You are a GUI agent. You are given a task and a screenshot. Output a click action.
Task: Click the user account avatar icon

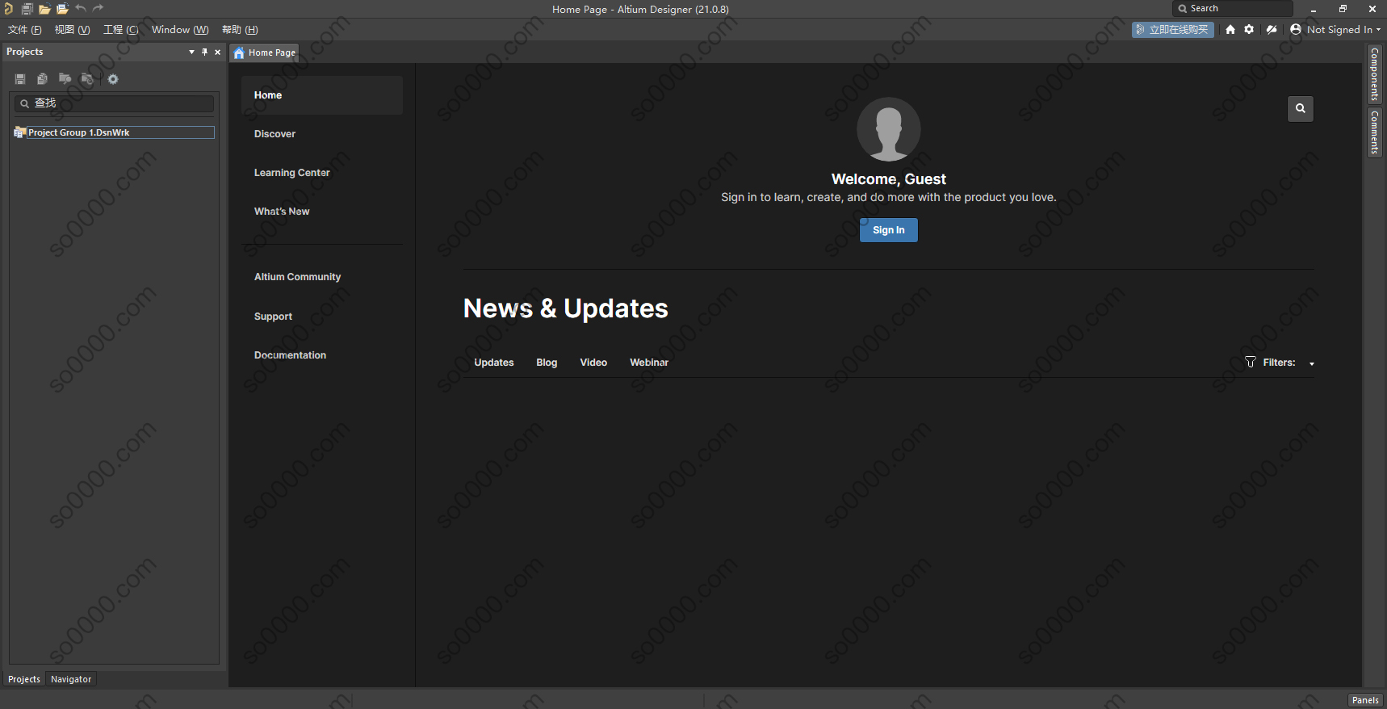(1296, 29)
